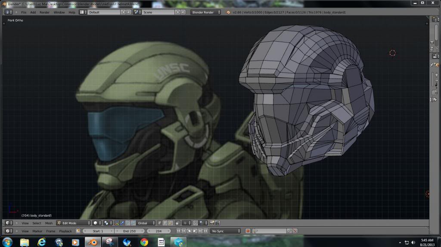Toggle the timeline preview range clock icon
This screenshot has width=441, height=247.
pos(78,231)
